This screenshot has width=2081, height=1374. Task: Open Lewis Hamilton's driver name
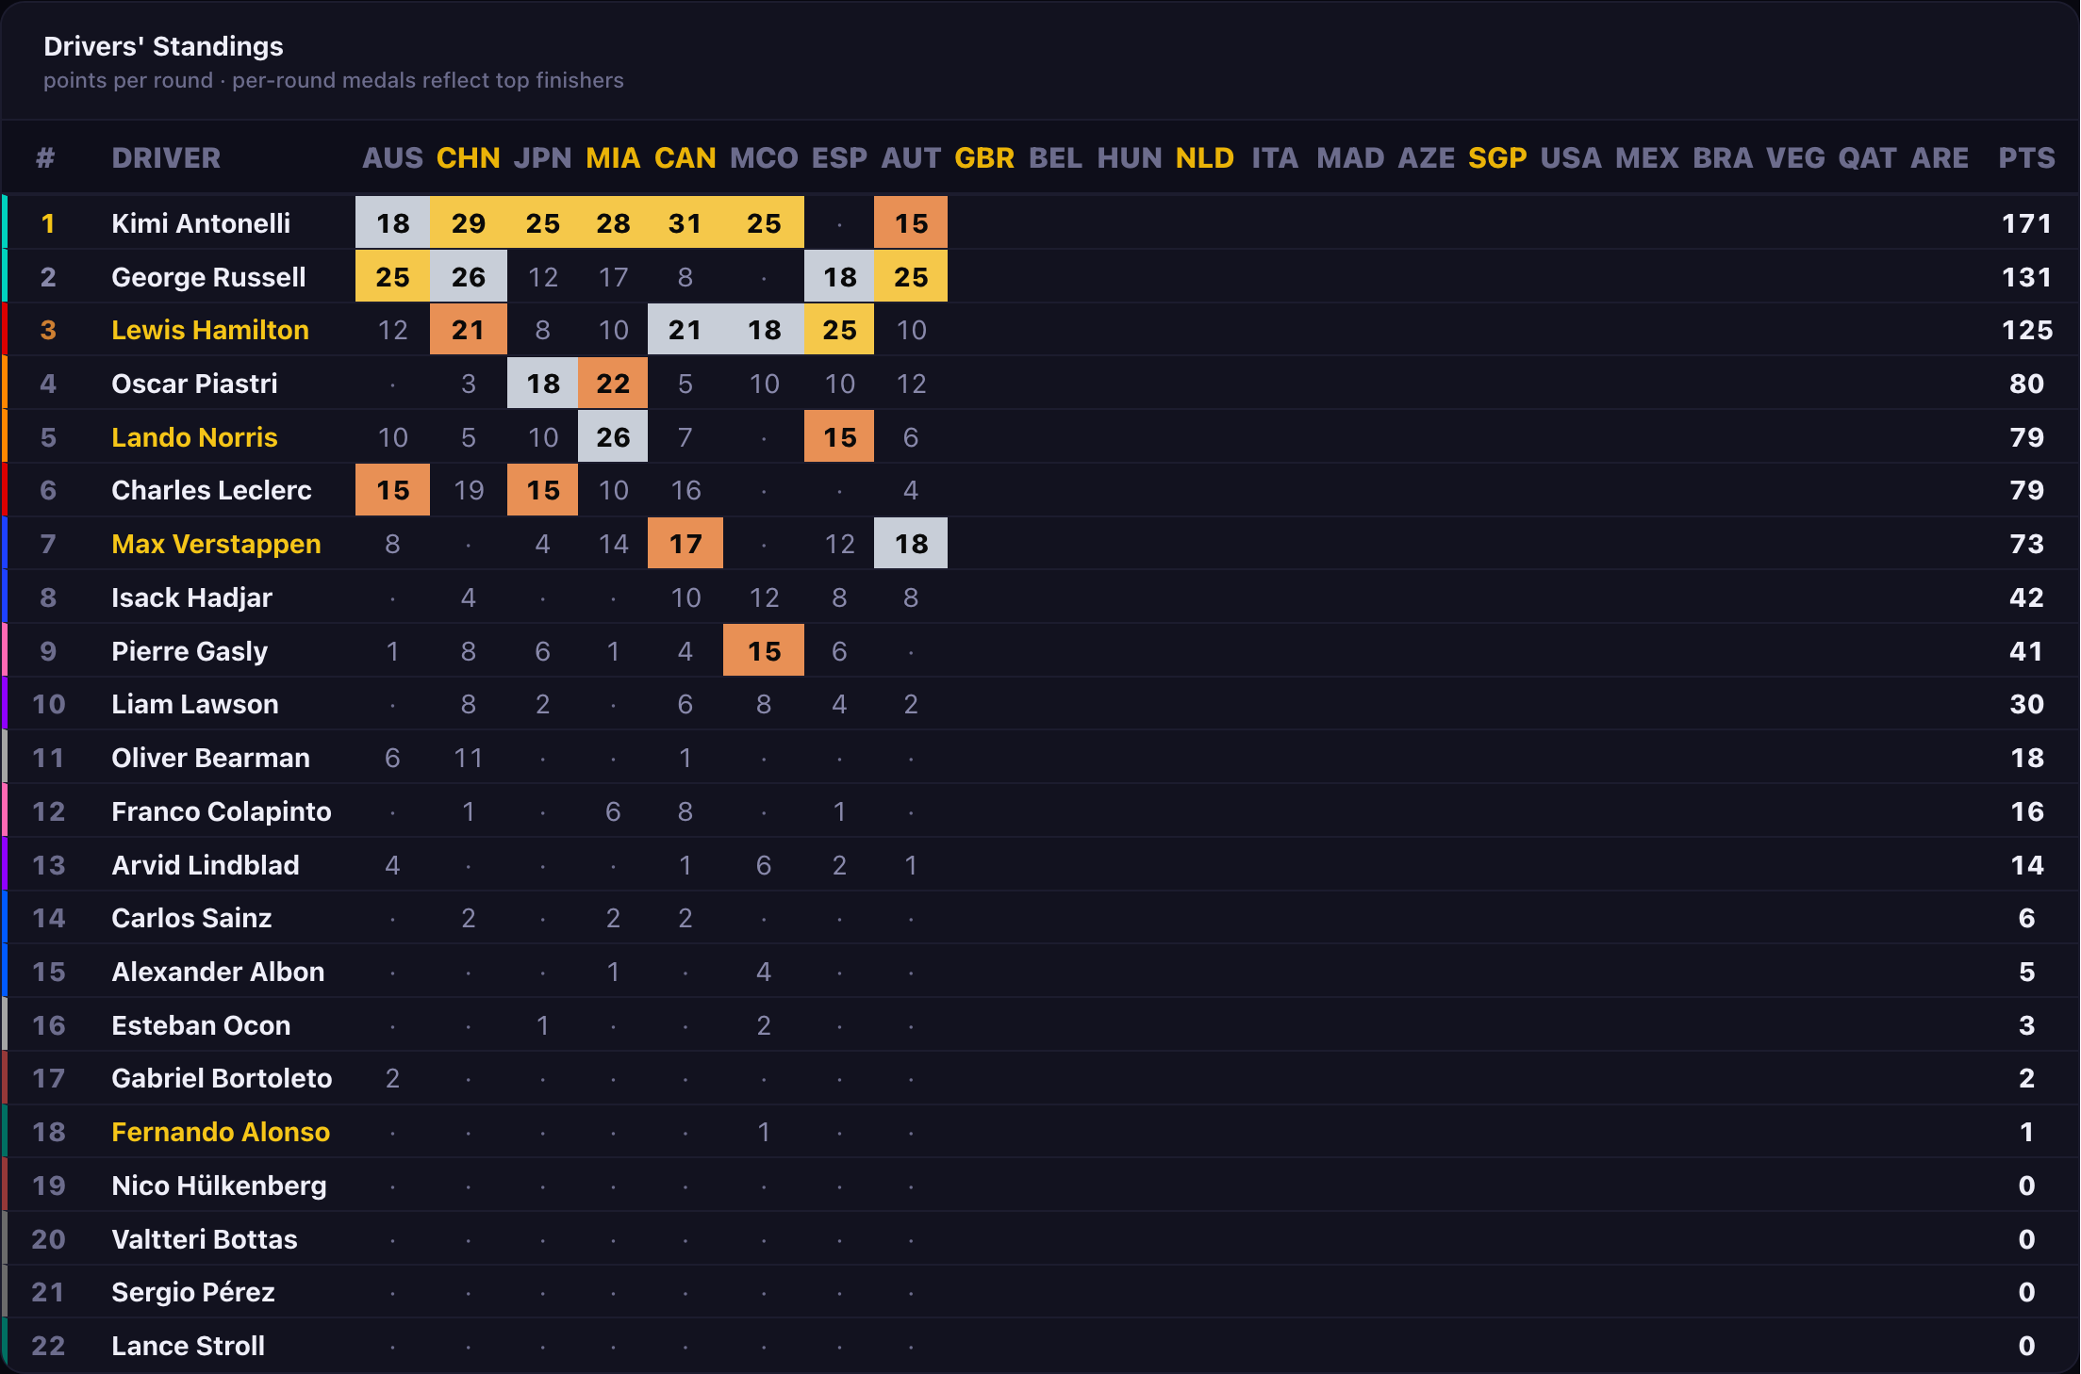pos(210,330)
